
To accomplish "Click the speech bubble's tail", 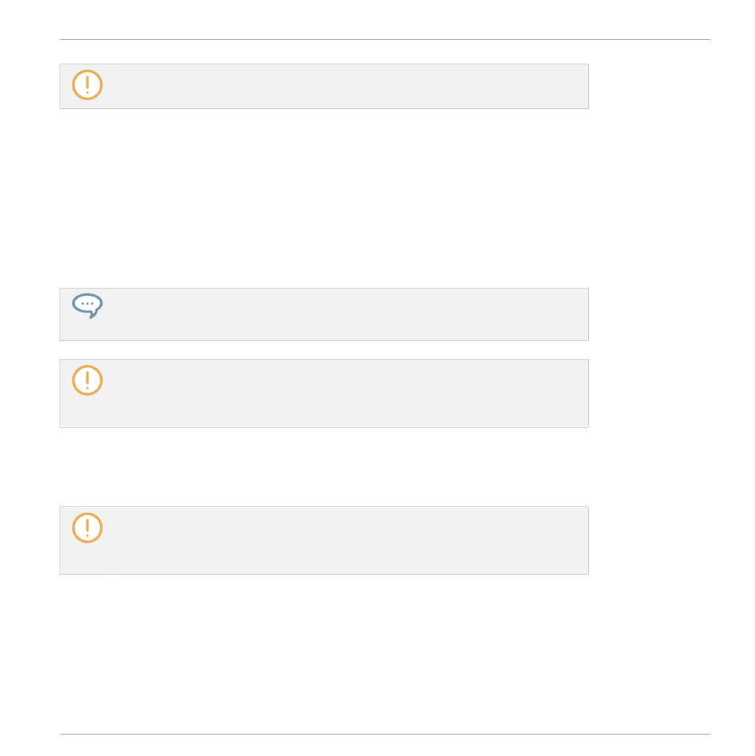I will pyautogui.click(x=93, y=315).
